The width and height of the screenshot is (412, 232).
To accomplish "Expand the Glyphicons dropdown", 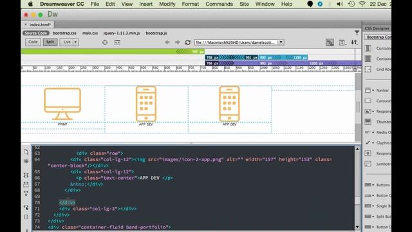I will (x=373, y=143).
